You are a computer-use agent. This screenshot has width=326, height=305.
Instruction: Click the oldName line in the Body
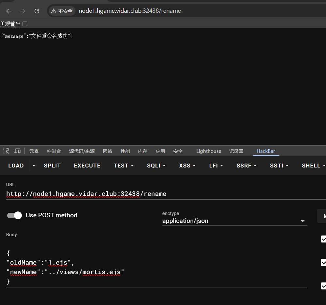pyautogui.click(x=40, y=263)
